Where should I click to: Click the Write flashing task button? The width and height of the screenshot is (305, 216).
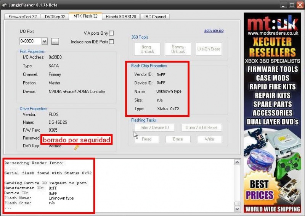(209, 139)
